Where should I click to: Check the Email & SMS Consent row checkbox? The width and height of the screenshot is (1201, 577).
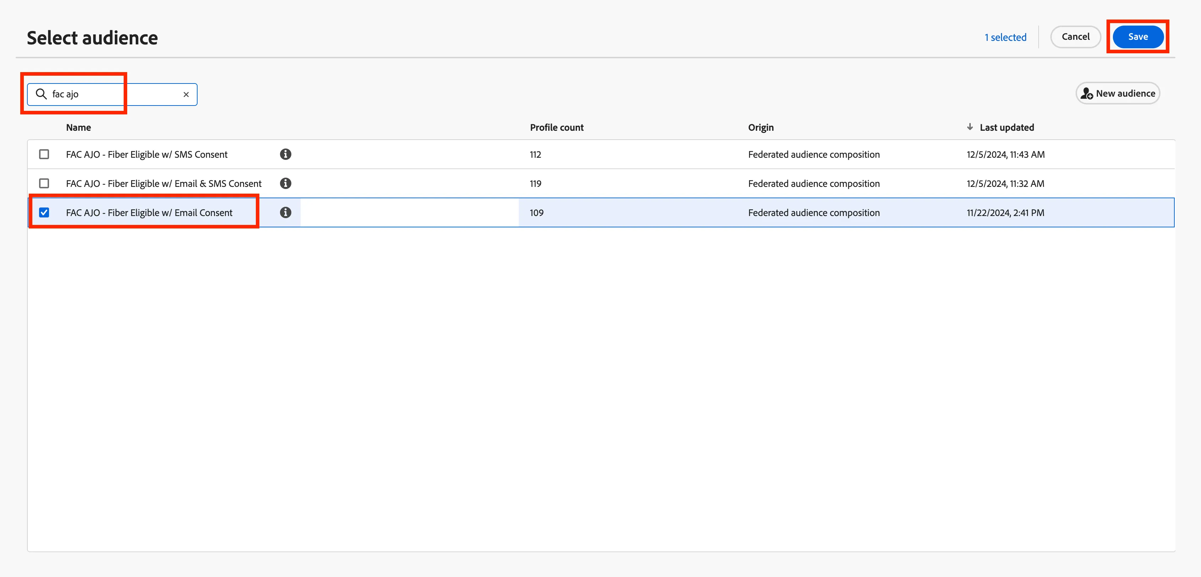(44, 183)
